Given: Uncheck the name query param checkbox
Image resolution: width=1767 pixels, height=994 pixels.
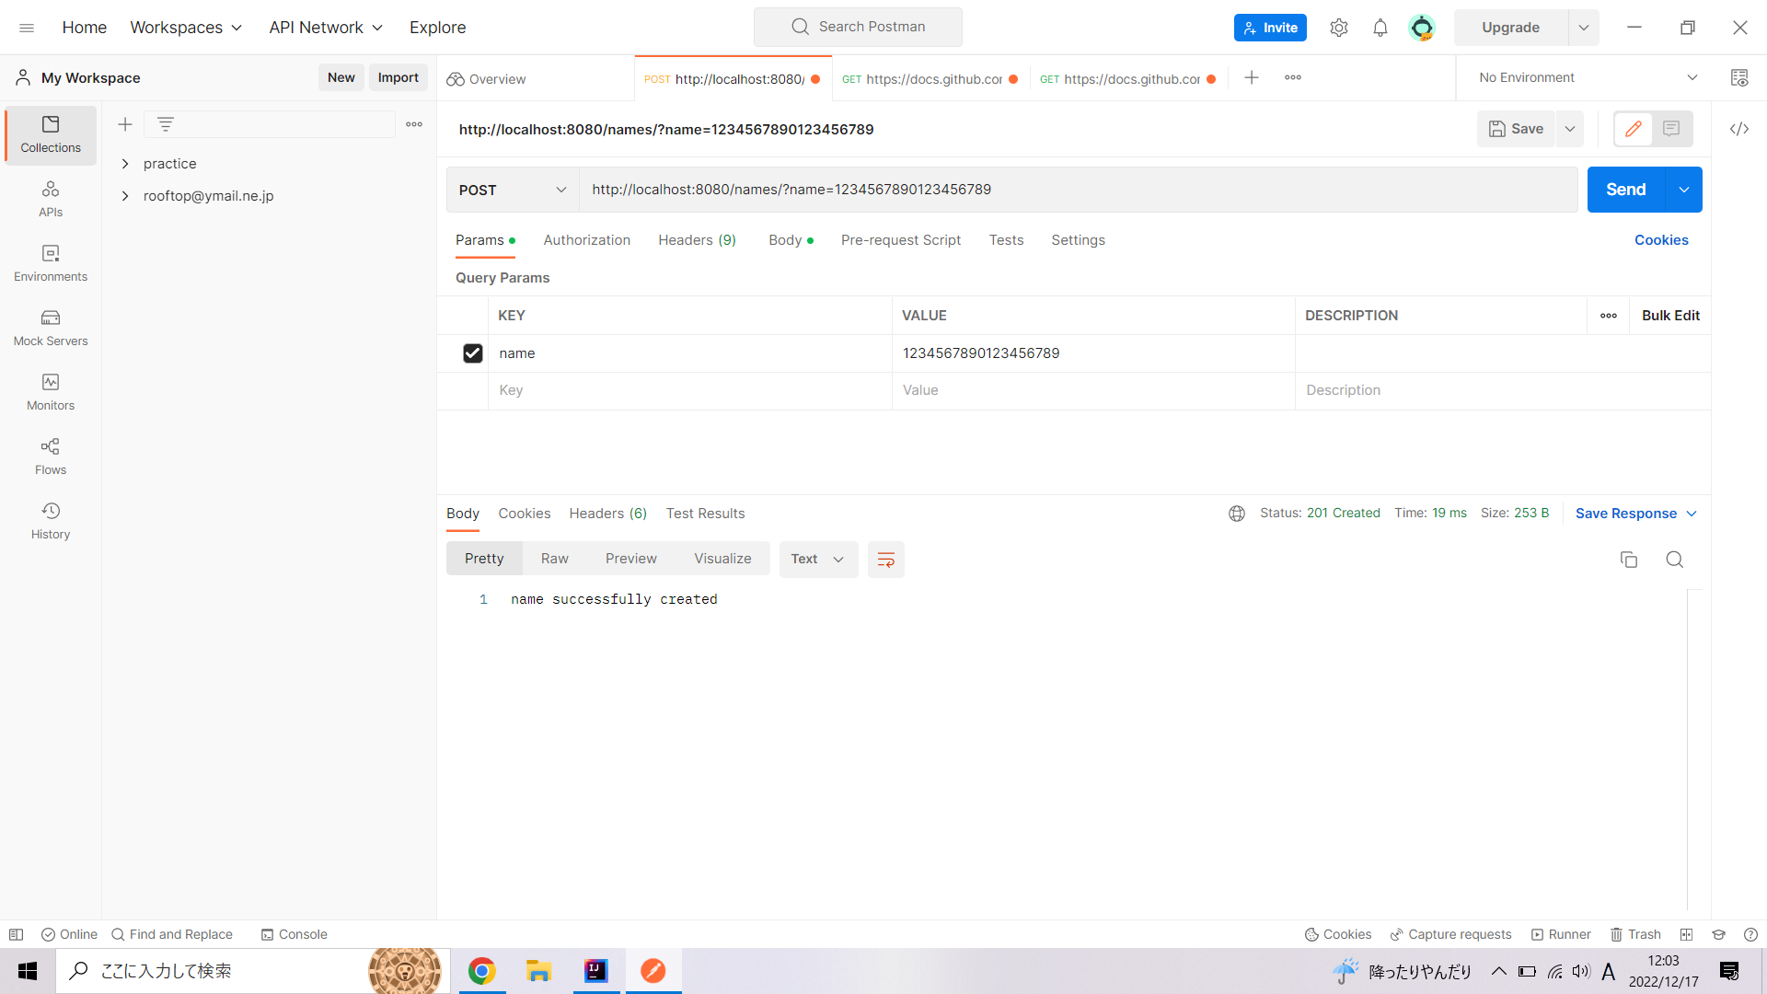Looking at the screenshot, I should coord(472,353).
